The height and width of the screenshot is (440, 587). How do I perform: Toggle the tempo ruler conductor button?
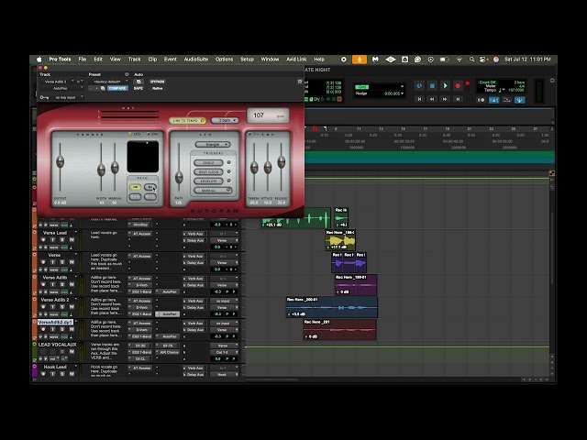(519, 100)
